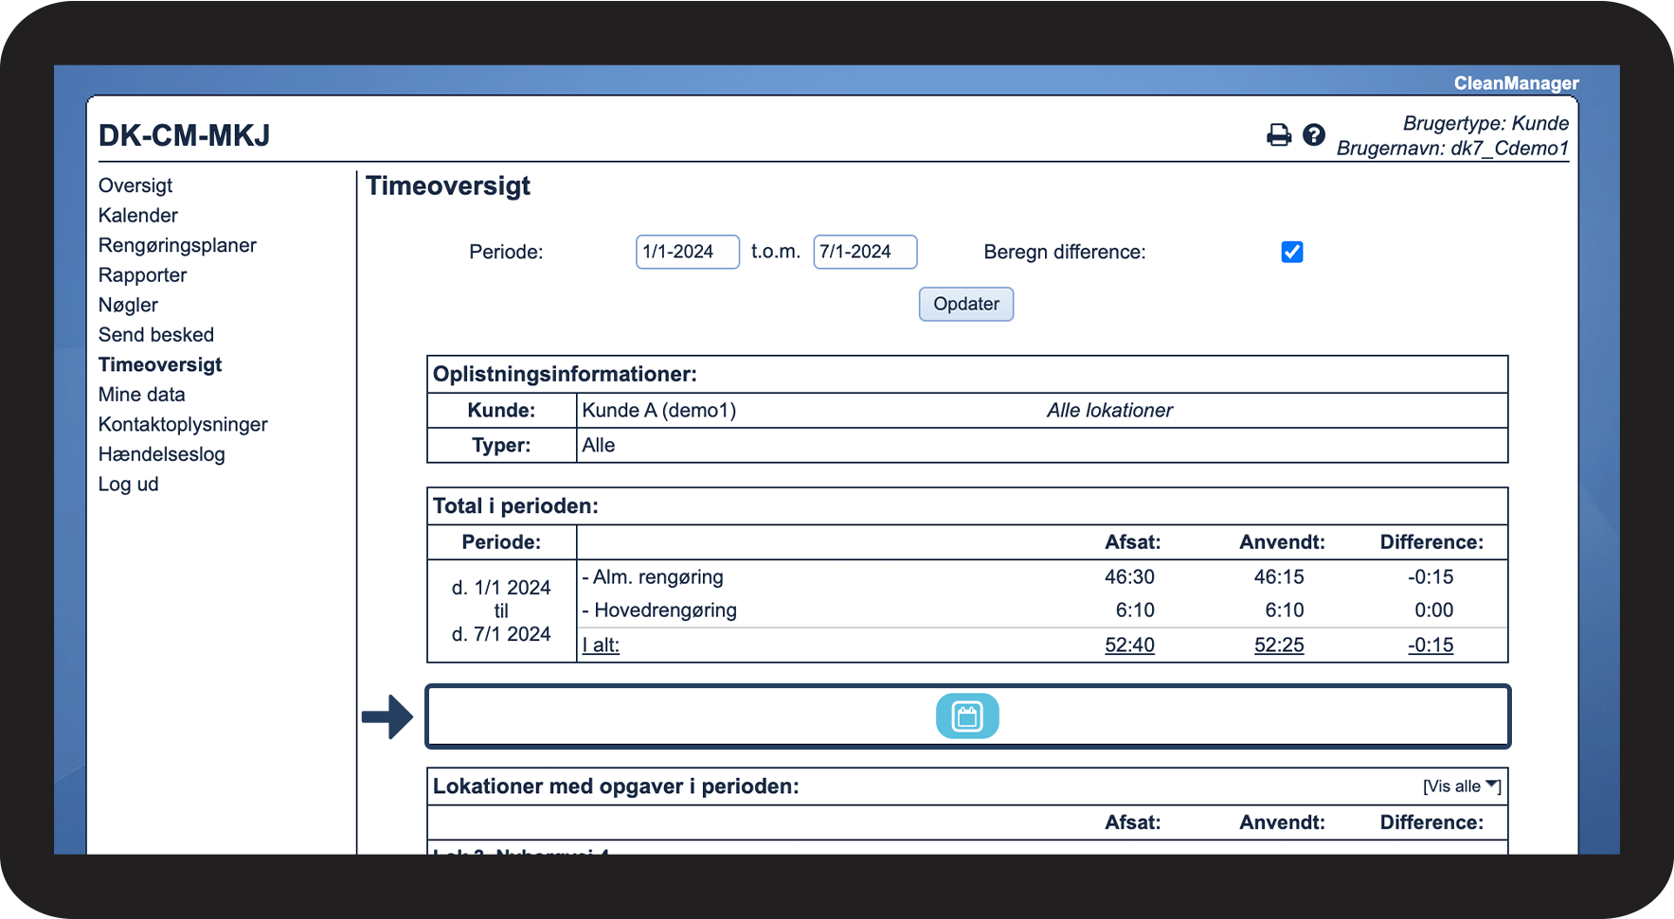Click the Alm. rengøring row label
Viewport: 1674px width, 919px height.
(653, 576)
